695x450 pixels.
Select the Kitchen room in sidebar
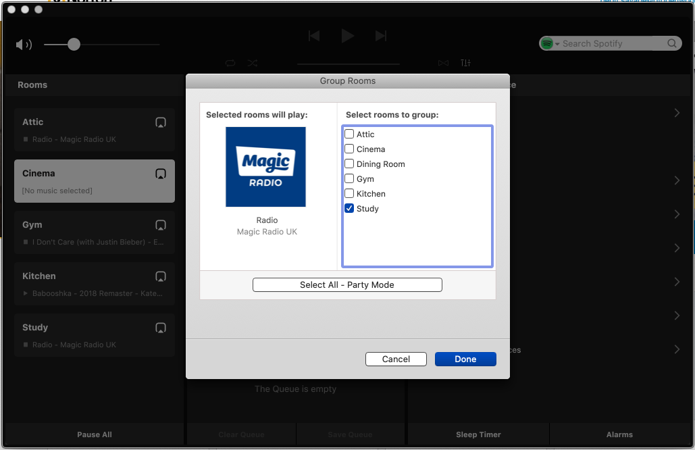click(95, 284)
